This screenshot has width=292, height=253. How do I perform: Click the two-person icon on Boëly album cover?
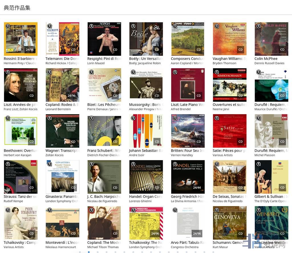(157, 27)
